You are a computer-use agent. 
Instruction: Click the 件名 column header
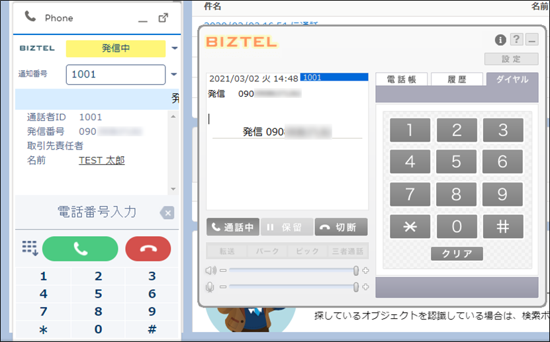pos(212,7)
